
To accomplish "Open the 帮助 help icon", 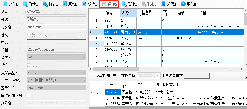I will coord(183,4).
